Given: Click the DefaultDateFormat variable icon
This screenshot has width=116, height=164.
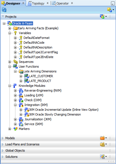Looking at the screenshot, I should (21, 38).
